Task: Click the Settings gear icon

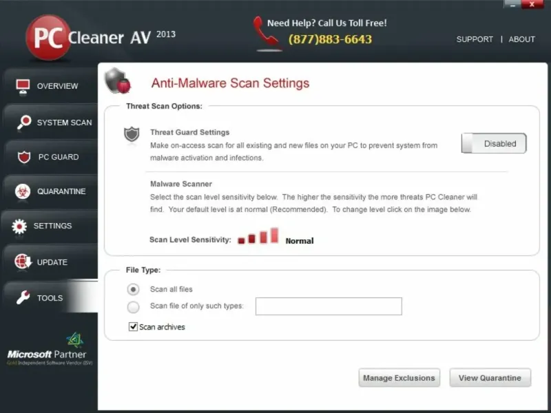Action: point(19,226)
